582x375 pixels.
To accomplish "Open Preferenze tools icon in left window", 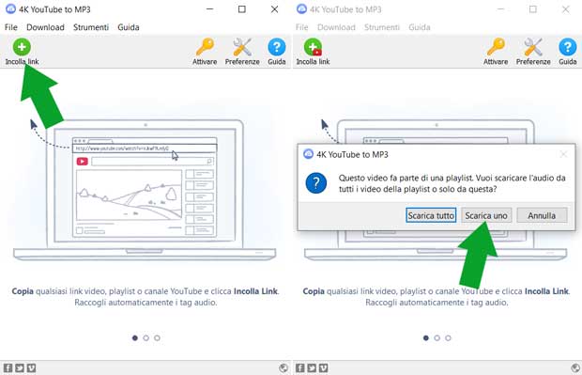I will coord(242,52).
